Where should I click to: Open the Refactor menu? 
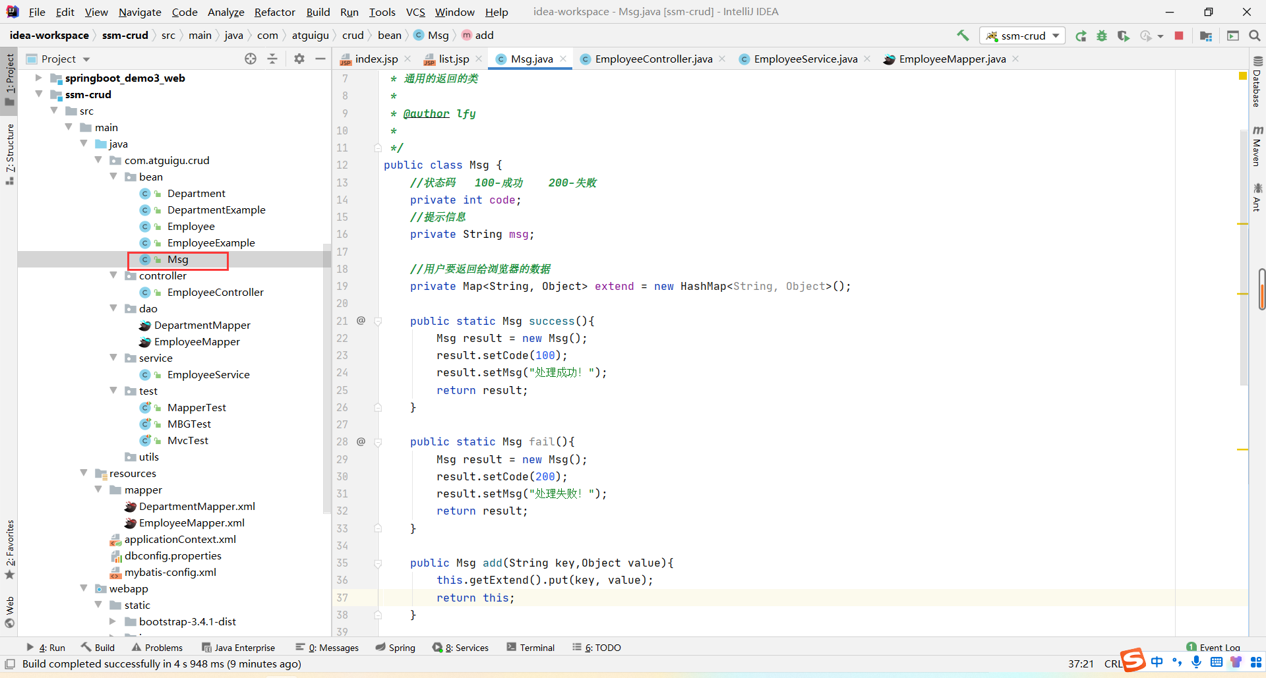[x=275, y=12]
